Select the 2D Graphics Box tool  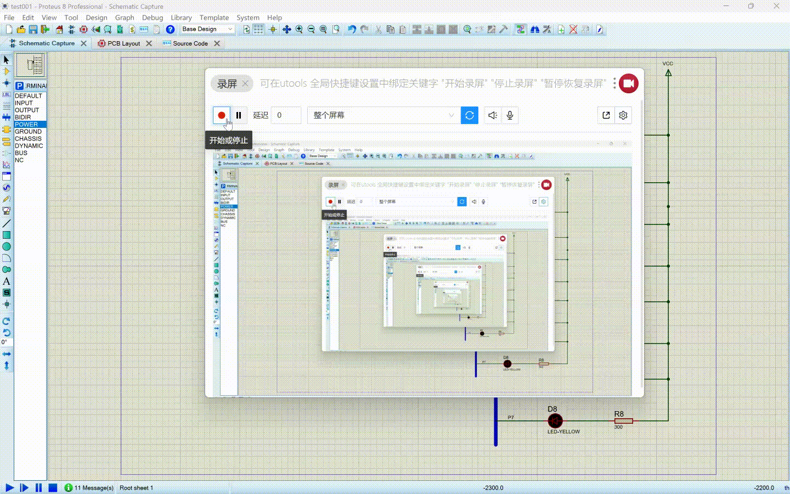[7, 235]
